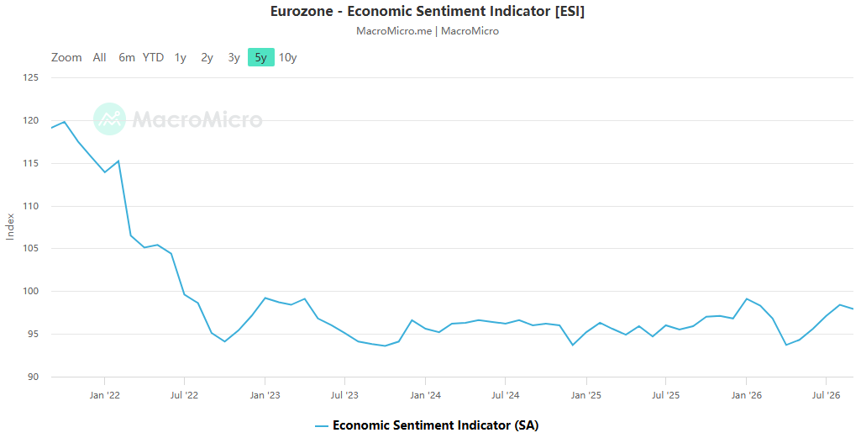Screen dimensions: 861x438
Task: Switch zoom to 1y
Action: pos(180,57)
